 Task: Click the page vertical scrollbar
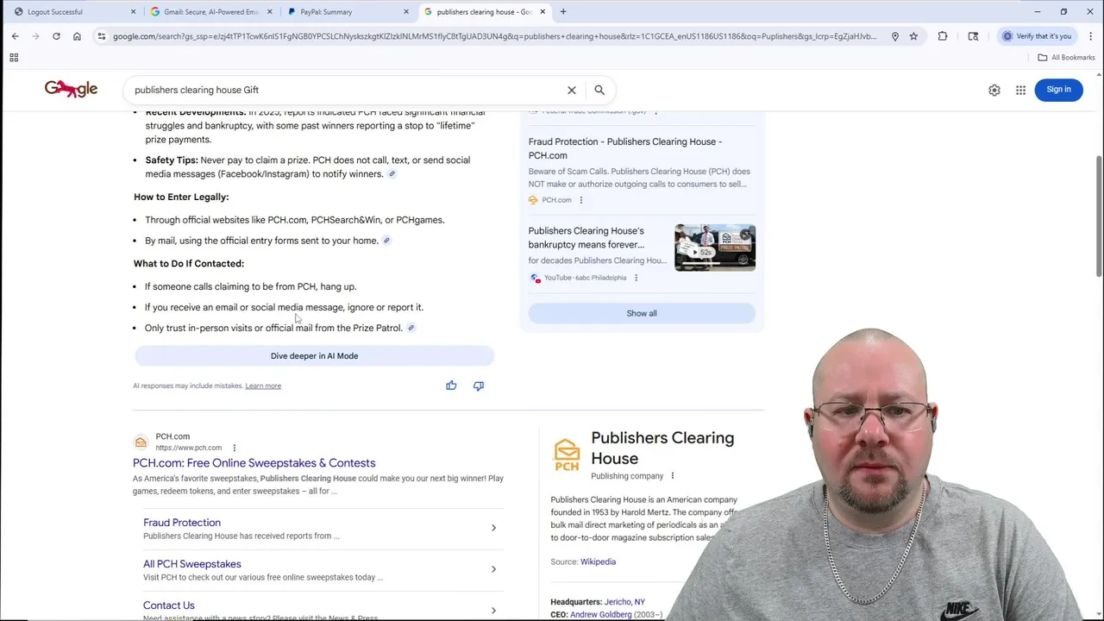(x=1099, y=216)
